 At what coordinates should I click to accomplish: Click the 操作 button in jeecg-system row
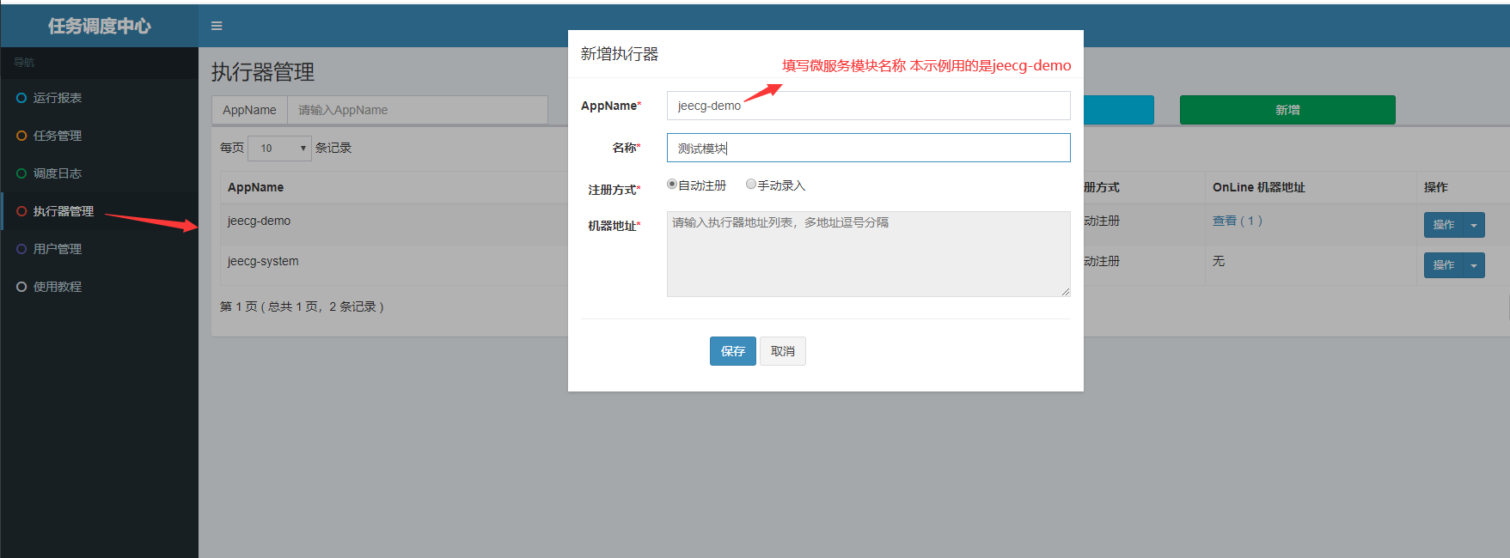[1444, 265]
